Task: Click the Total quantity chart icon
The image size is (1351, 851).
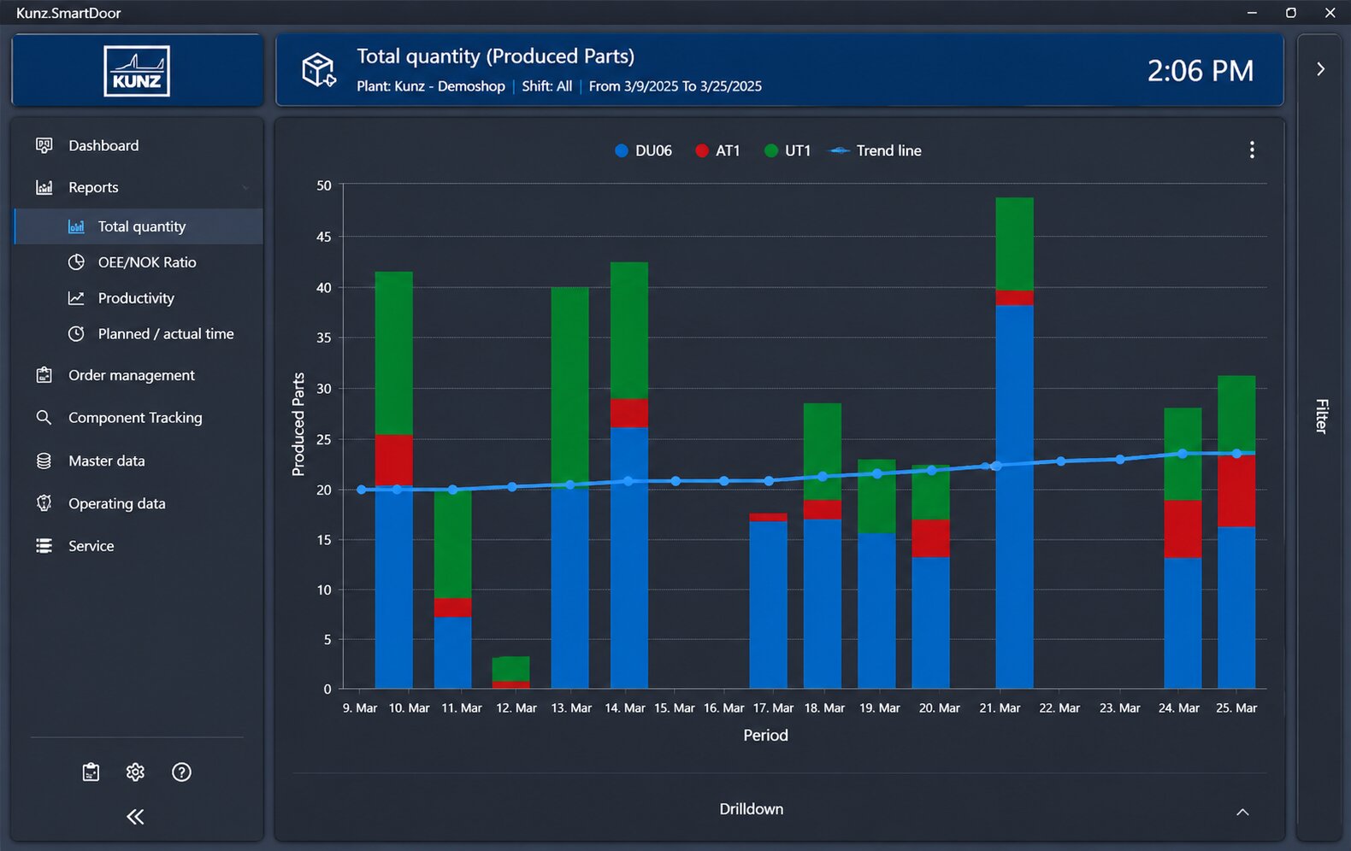Action: click(76, 226)
